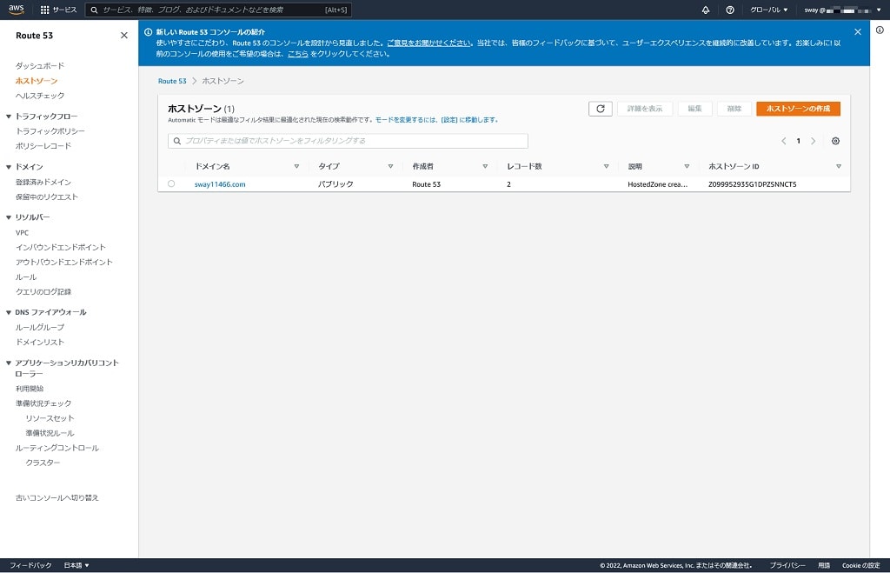
Task: Open 準備状況チェック in the sidebar
Action: [x=43, y=403]
